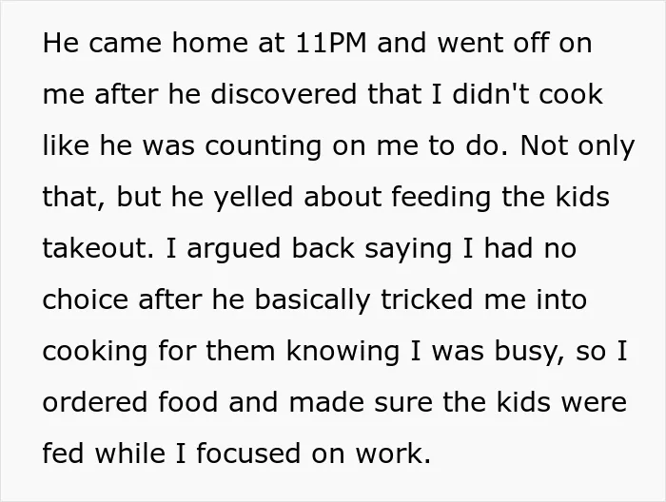The image size is (666, 502).
Task: Click the final word "work."
Action: click(393, 453)
